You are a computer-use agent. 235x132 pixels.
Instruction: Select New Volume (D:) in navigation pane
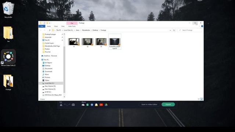(x=50, y=86)
